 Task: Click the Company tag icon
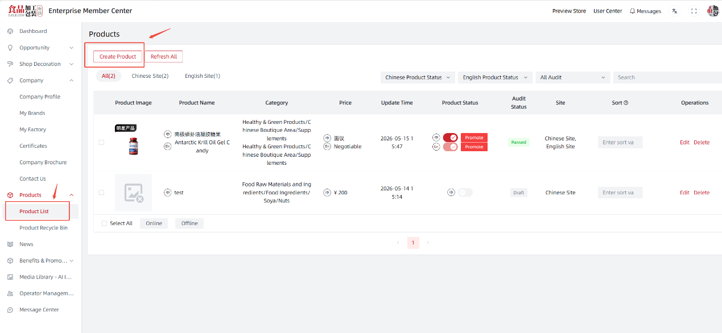(x=10, y=81)
